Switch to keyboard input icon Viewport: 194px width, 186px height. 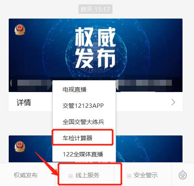tap(183, 175)
